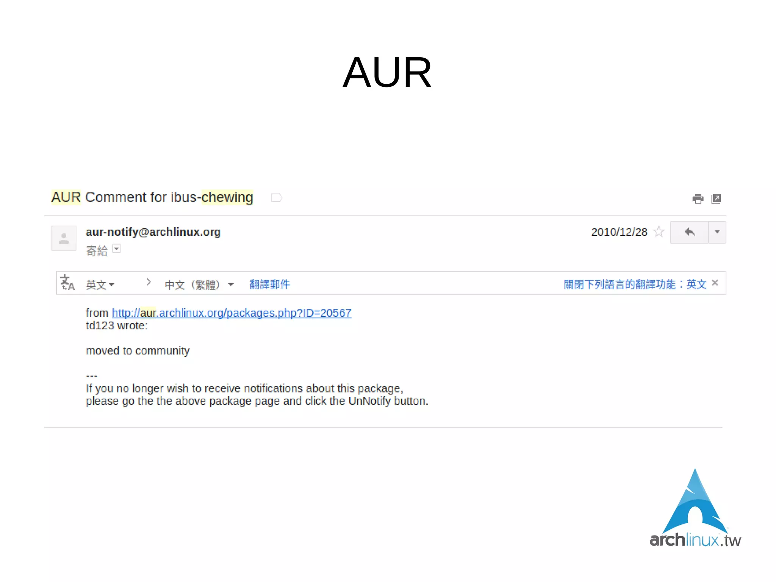776x582 pixels.
Task: Click the translate icon in translation bar
Action: pos(67,283)
